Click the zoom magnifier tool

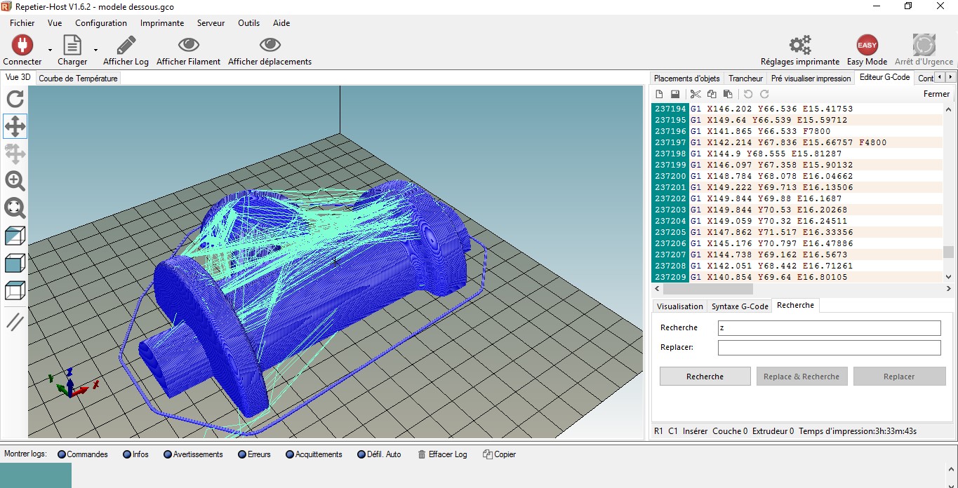[15, 181]
